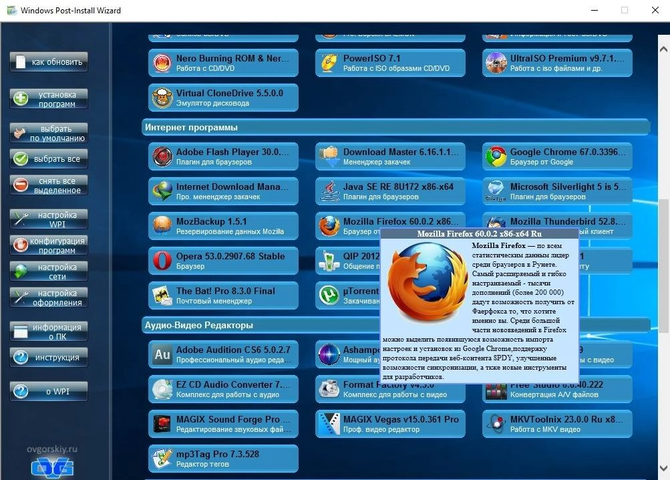The width and height of the screenshot is (670, 480).
Task: Select The Bat! Pro 8.3.0 Final
Action: [223, 295]
